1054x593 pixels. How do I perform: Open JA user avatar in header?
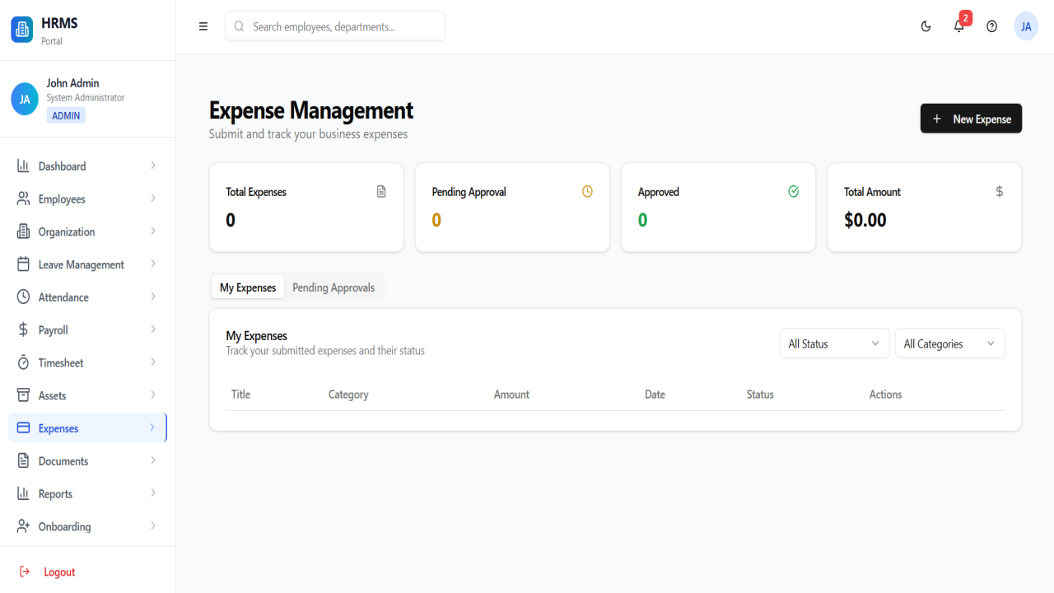click(1026, 26)
